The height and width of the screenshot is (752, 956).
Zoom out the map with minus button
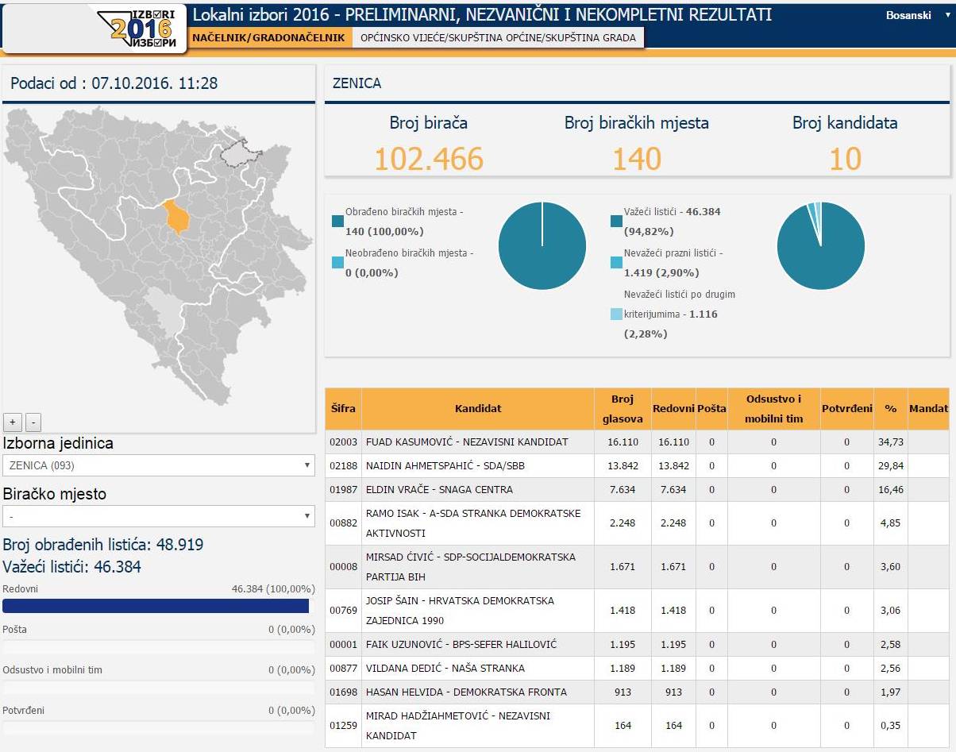point(33,422)
